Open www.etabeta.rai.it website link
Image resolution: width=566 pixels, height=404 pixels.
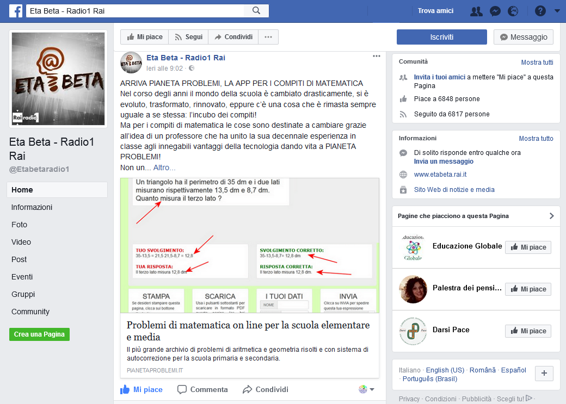[x=440, y=175]
